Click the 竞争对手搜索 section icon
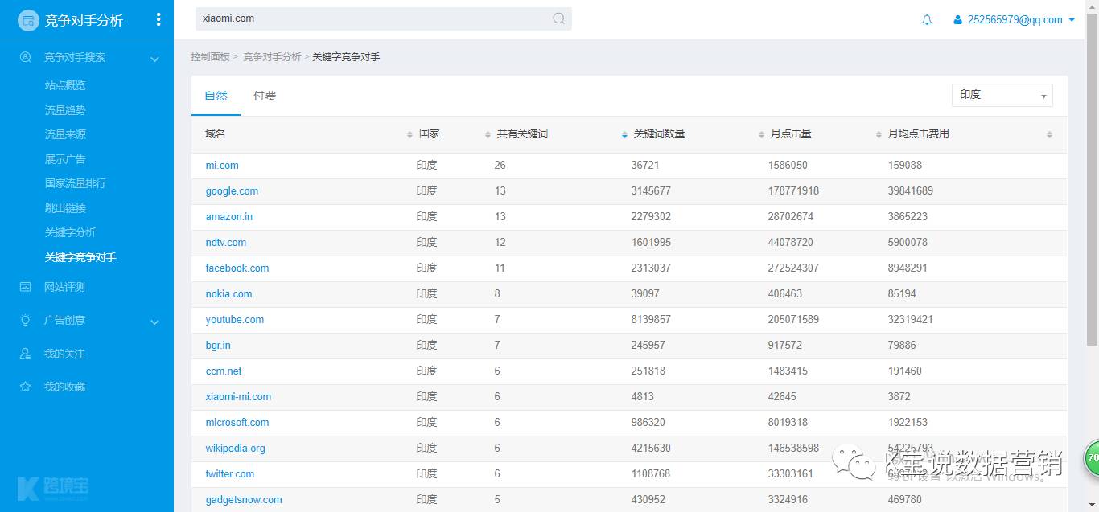This screenshot has width=1099, height=512. click(x=26, y=57)
